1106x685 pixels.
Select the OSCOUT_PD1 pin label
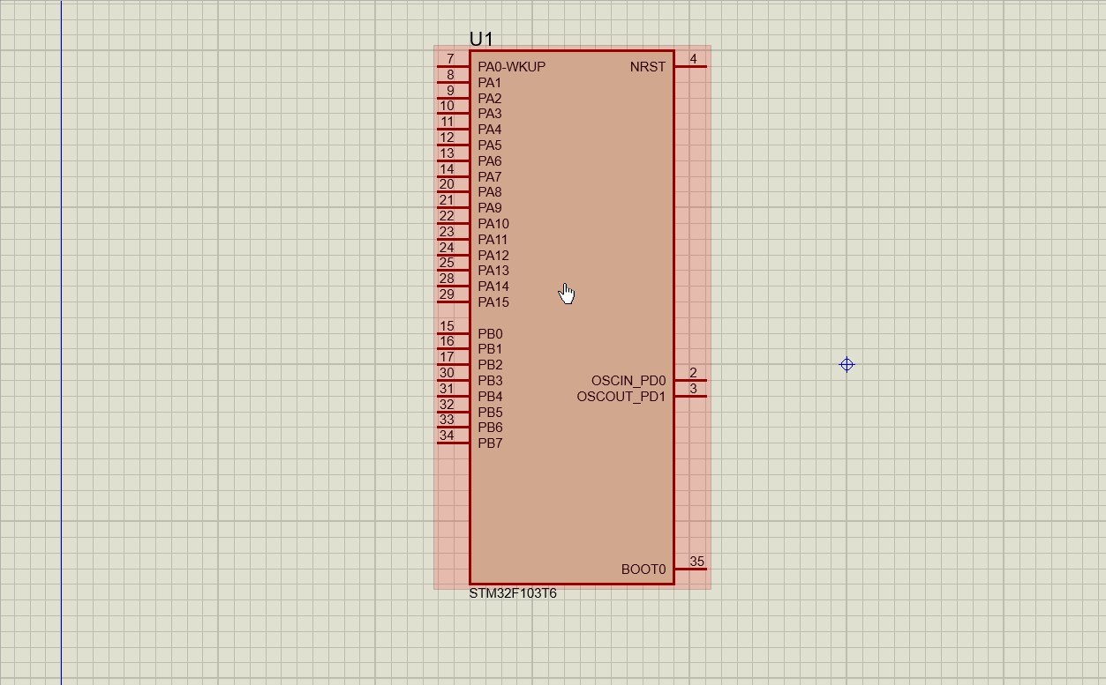621,397
